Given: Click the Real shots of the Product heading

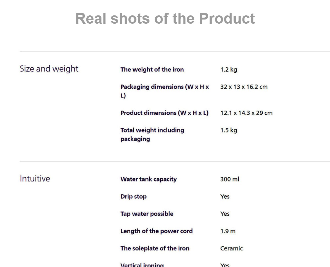Looking at the screenshot, I should [165, 18].
